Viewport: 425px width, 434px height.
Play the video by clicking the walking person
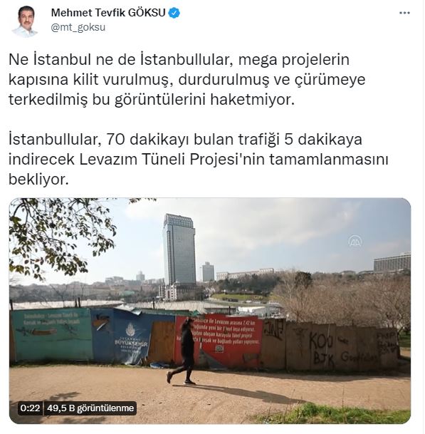[185, 351]
